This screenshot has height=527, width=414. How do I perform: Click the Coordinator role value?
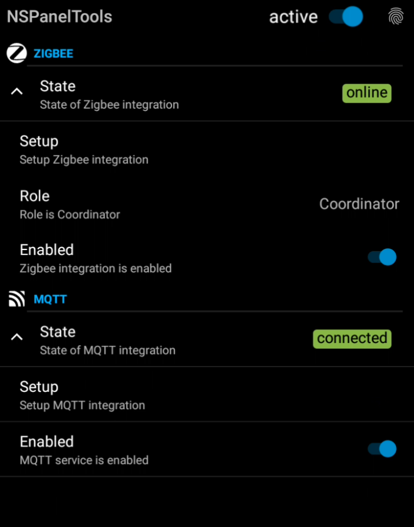[359, 204]
